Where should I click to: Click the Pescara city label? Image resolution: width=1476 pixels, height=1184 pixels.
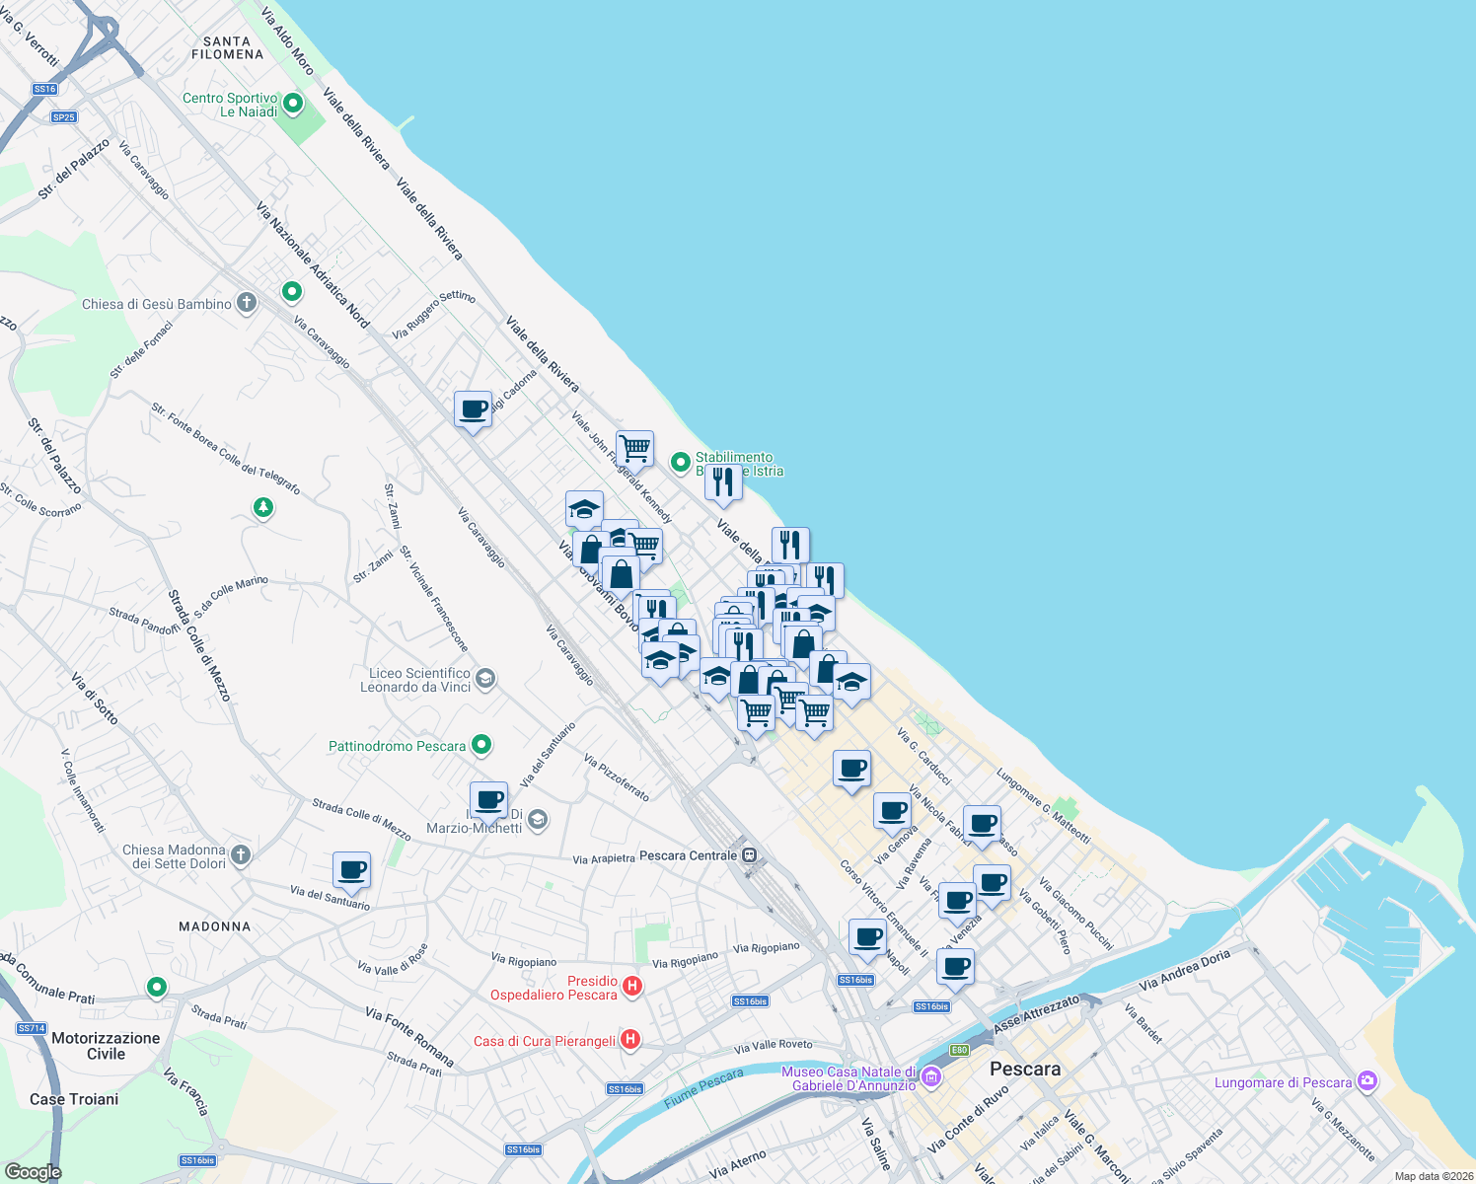(1024, 1069)
